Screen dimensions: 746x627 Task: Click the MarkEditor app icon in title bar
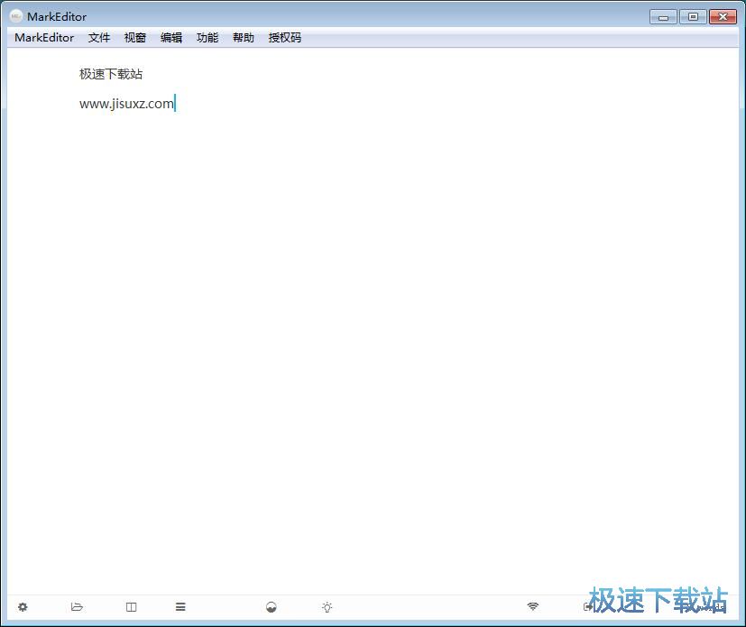pos(15,16)
